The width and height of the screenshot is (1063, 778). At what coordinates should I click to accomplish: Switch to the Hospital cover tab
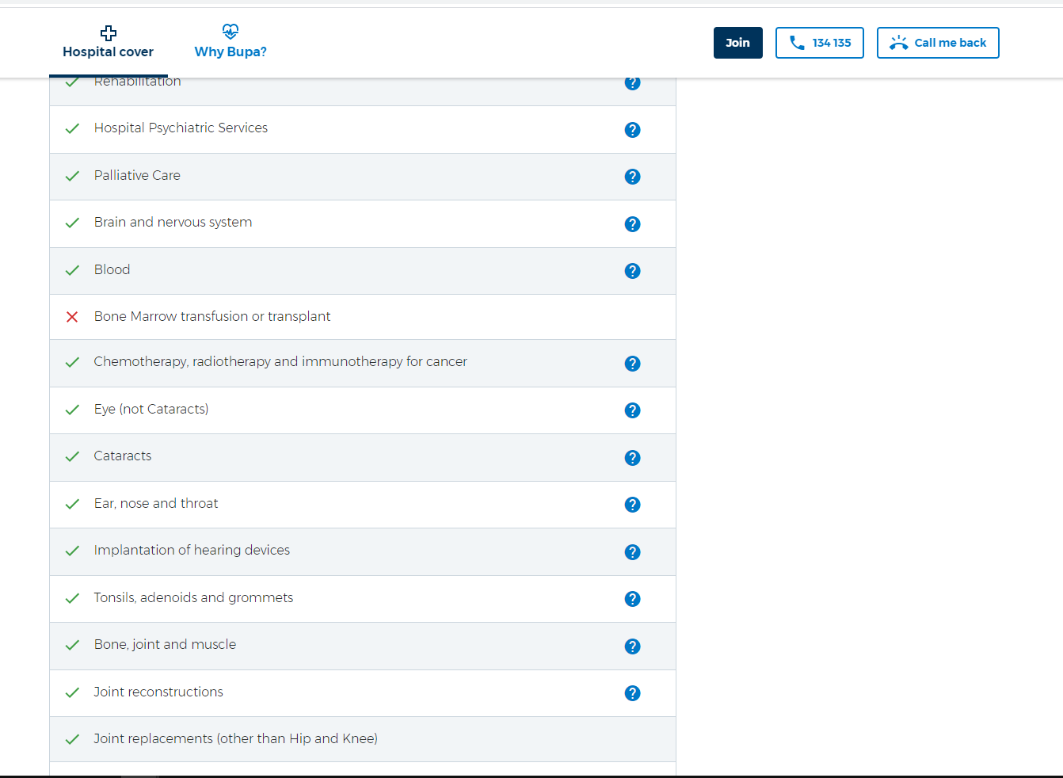(x=109, y=43)
